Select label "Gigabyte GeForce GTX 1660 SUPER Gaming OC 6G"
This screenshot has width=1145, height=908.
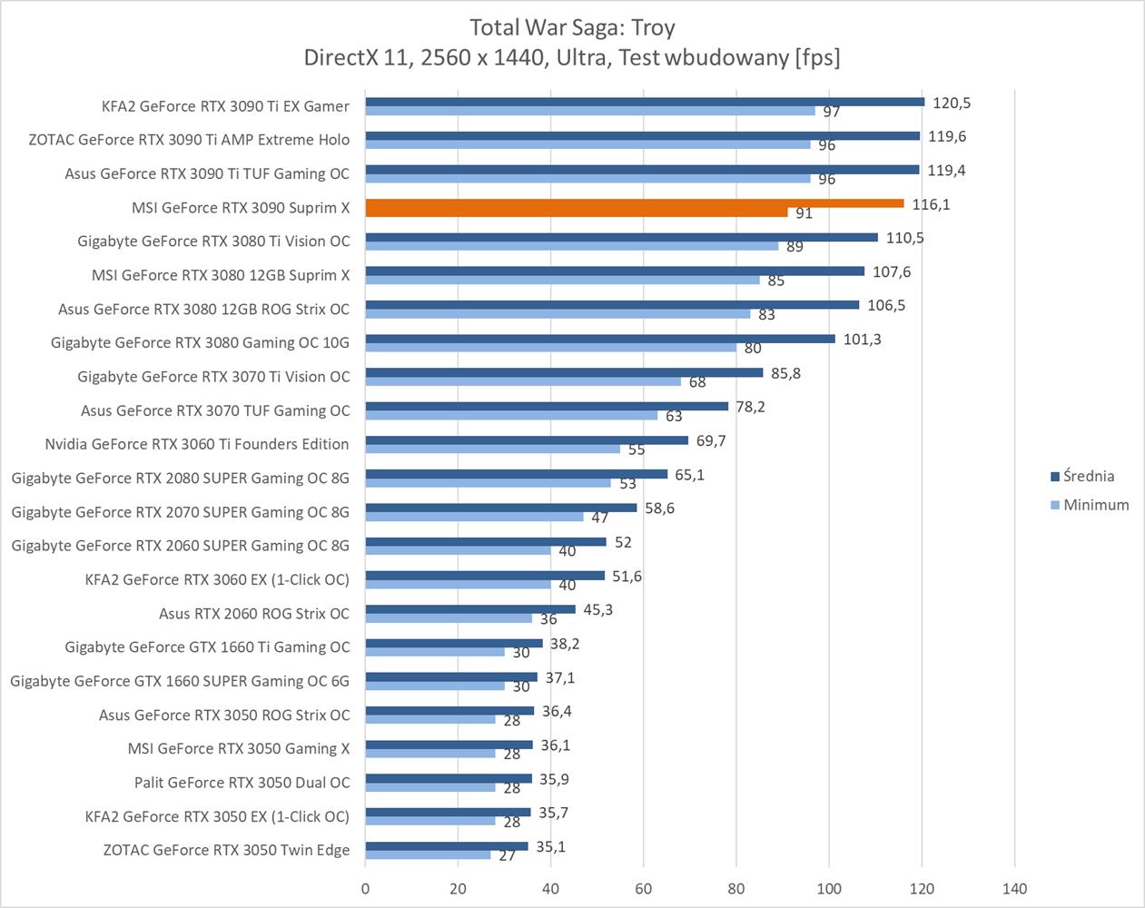point(180,681)
